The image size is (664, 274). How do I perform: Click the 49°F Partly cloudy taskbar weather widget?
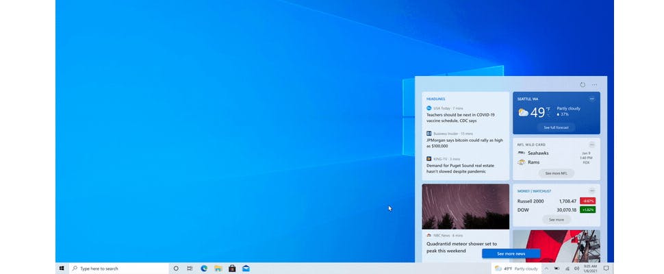[x=516, y=269]
